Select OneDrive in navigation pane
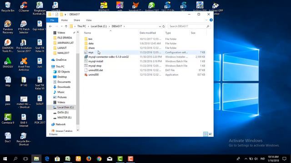The height and width of the screenshot is (163, 291). (59, 60)
